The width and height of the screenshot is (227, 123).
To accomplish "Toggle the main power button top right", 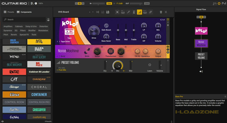I will coord(219,3).
